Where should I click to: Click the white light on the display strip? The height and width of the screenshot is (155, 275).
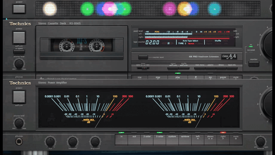[50, 9]
